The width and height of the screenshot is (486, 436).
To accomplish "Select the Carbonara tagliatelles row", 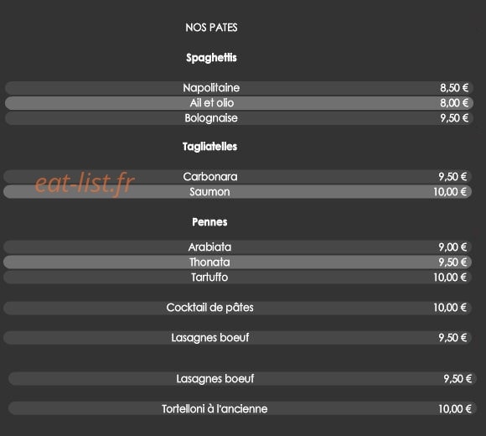I will (x=237, y=177).
